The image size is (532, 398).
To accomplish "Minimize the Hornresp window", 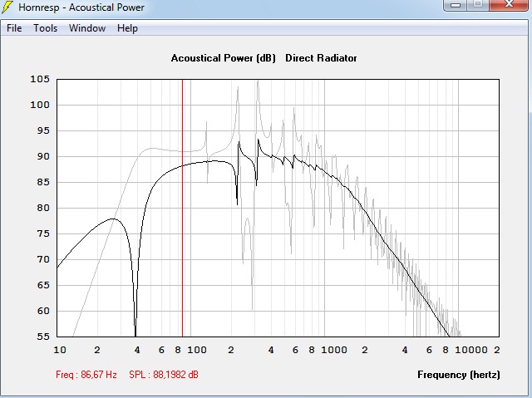I will (x=456, y=4).
